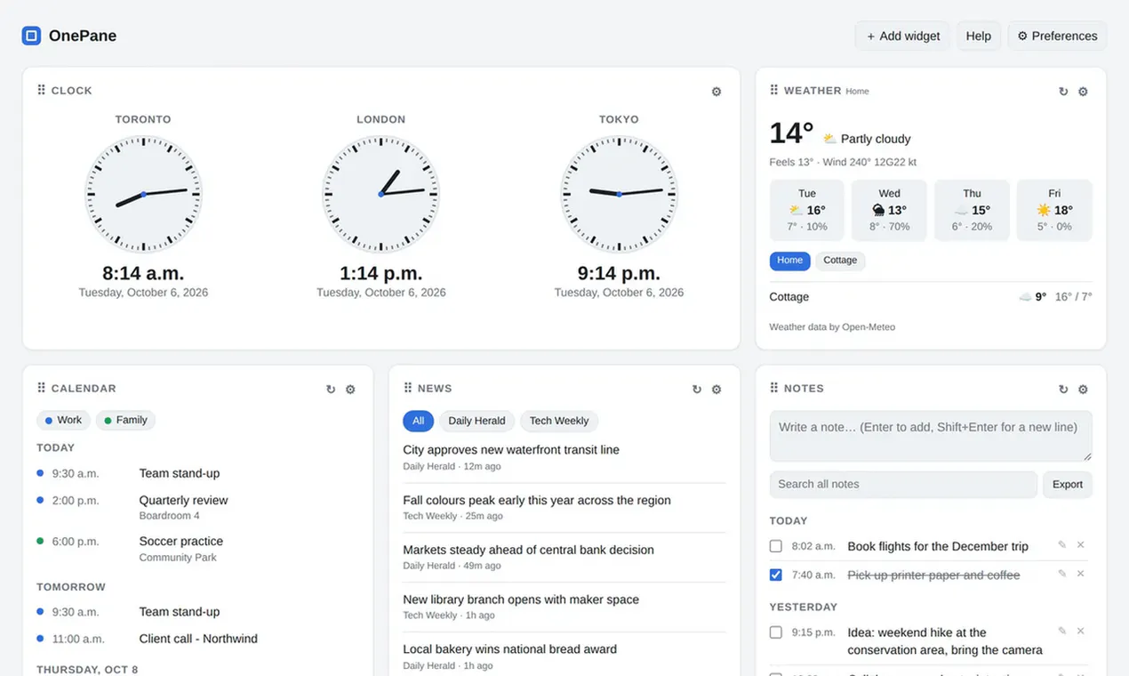Screen dimensions: 1129x676
Task: Tick the weekend hike idea checkbox
Action: [775, 632]
